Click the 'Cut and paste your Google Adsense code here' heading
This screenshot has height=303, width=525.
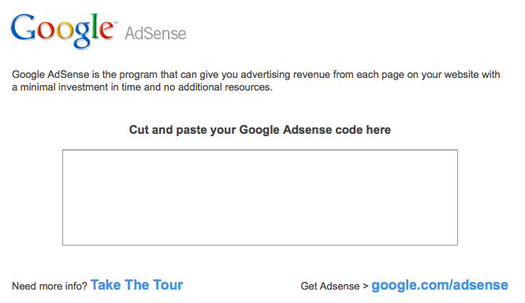click(x=260, y=130)
